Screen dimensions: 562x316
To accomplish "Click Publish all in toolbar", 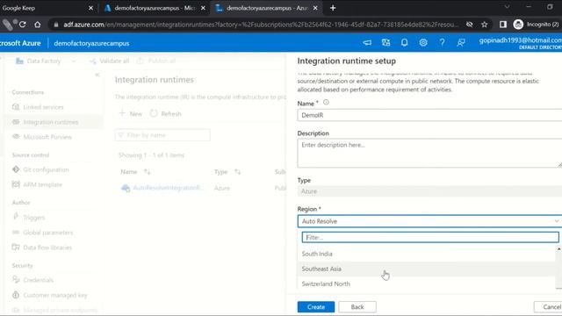I will pyautogui.click(x=156, y=61).
